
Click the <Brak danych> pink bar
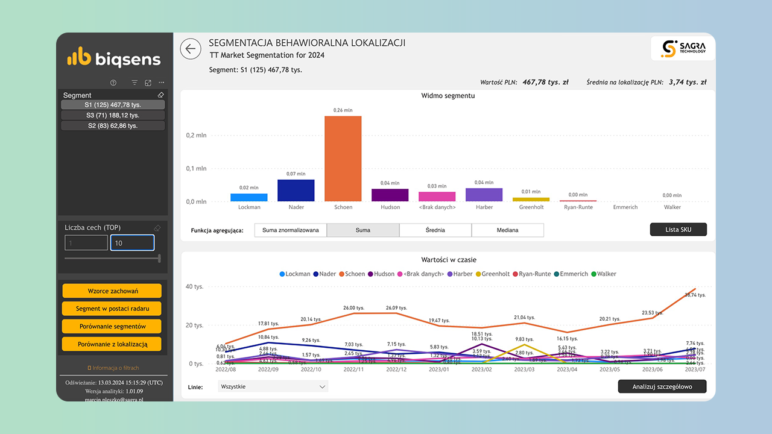pyautogui.click(x=437, y=197)
